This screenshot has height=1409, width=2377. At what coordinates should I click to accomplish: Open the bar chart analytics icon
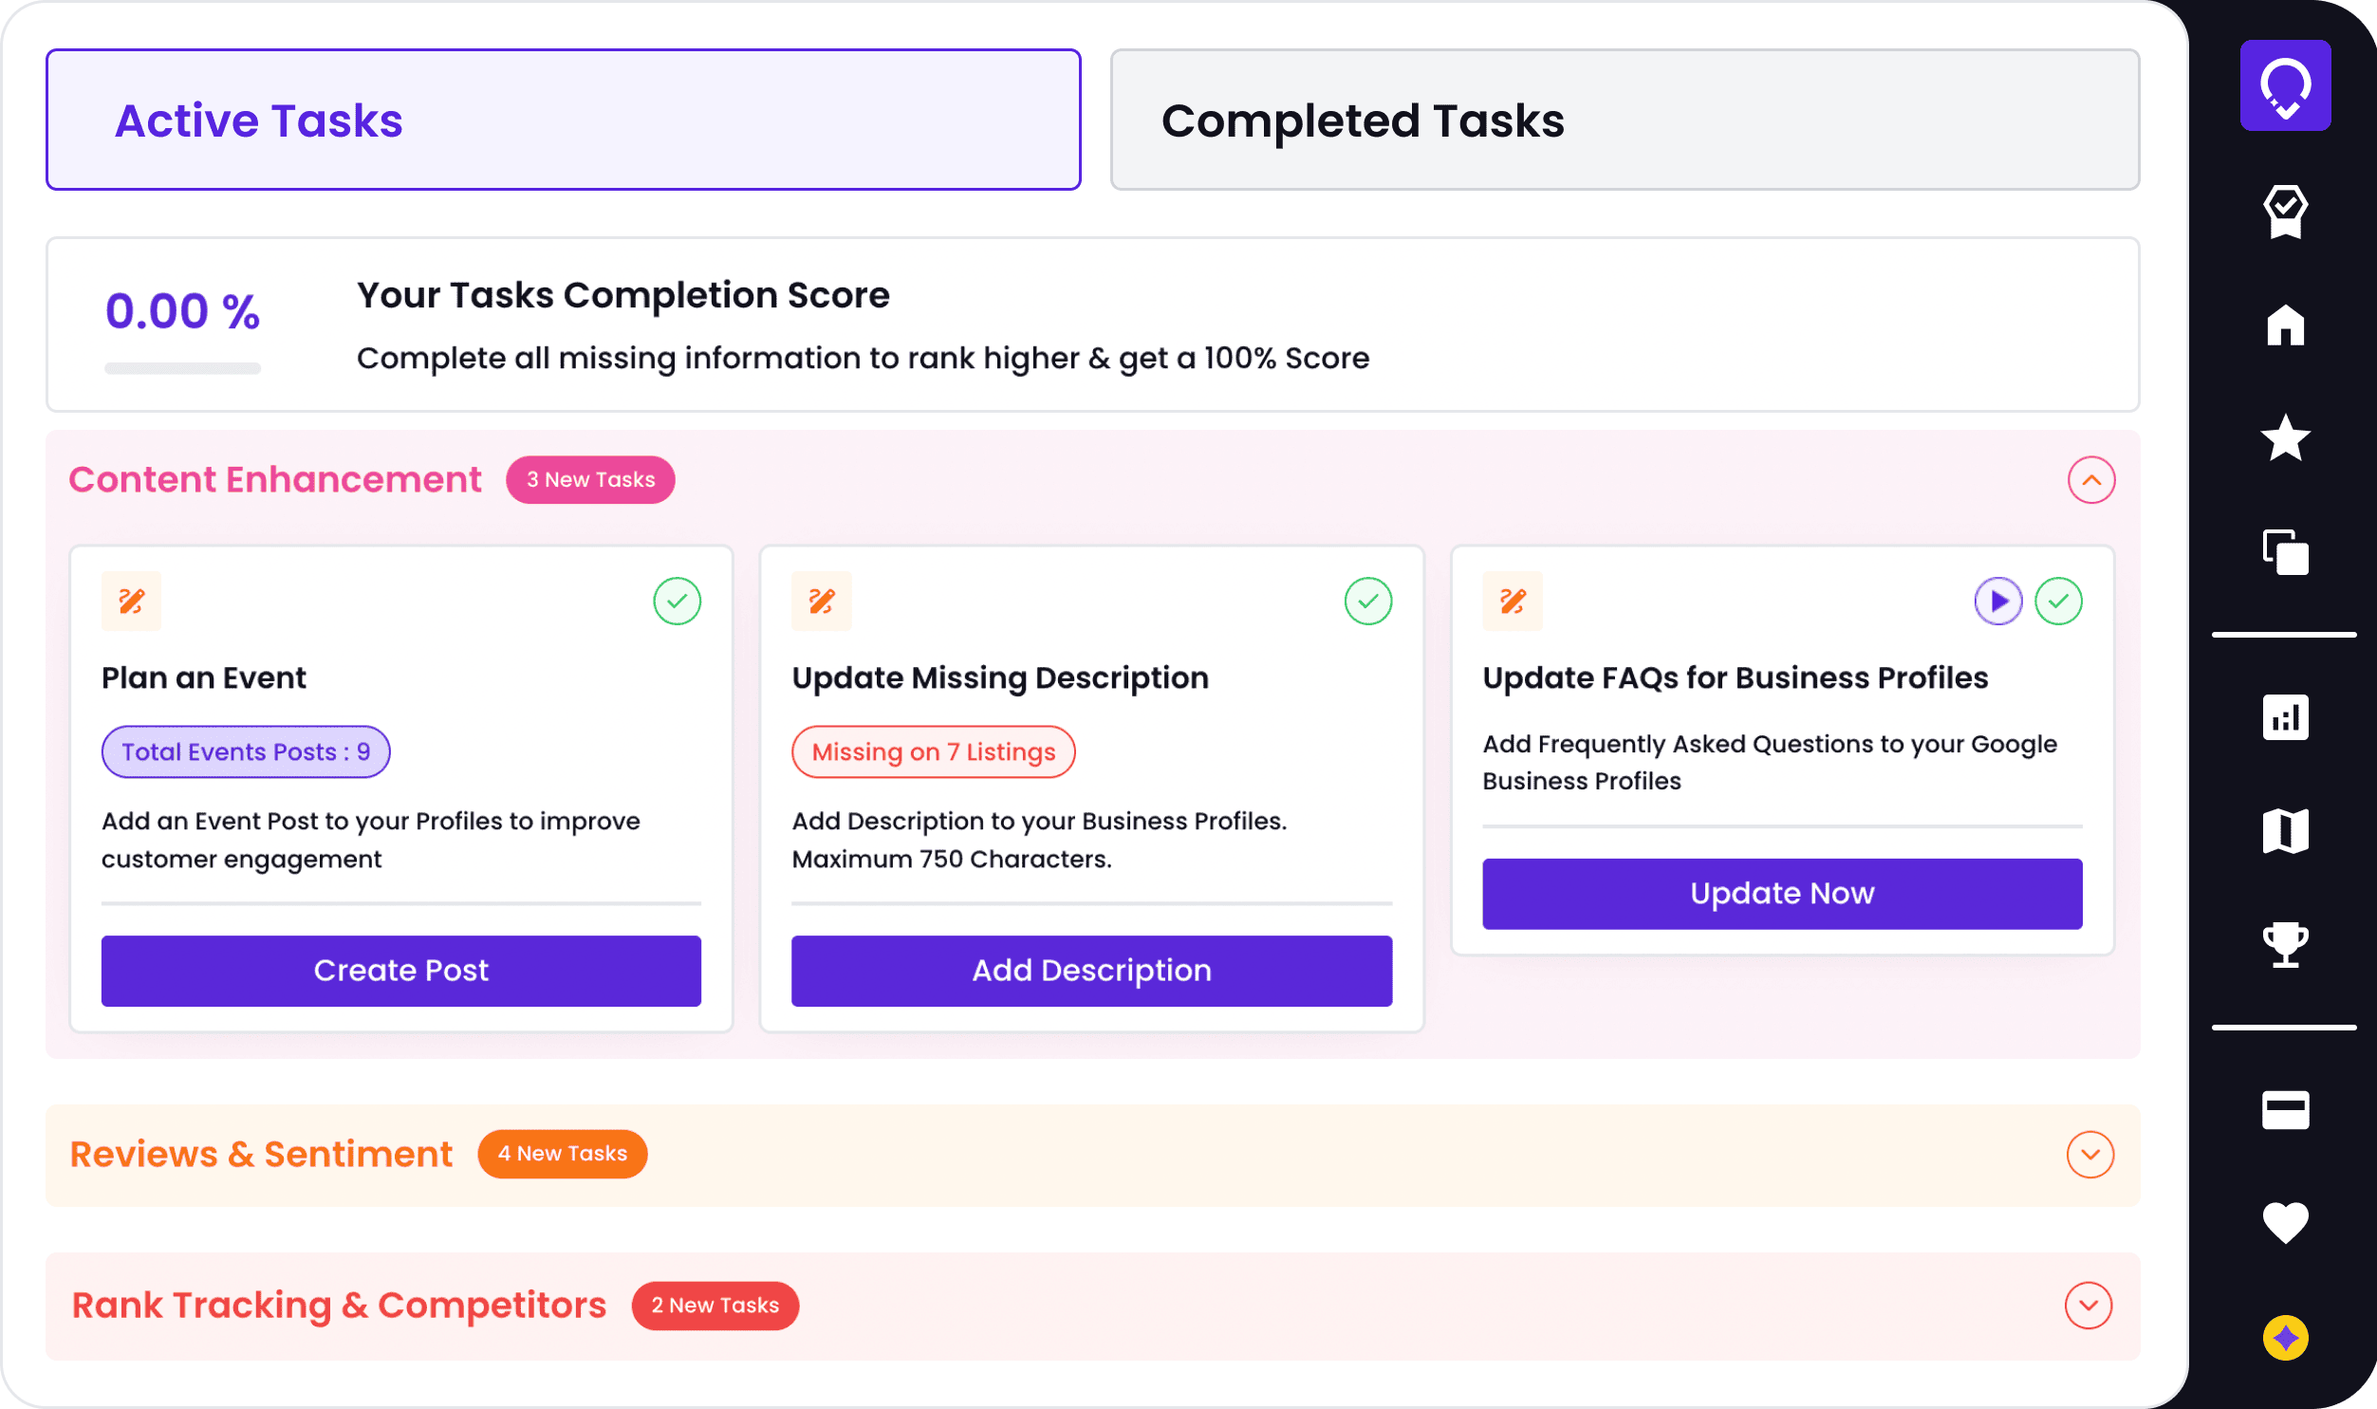[2285, 718]
